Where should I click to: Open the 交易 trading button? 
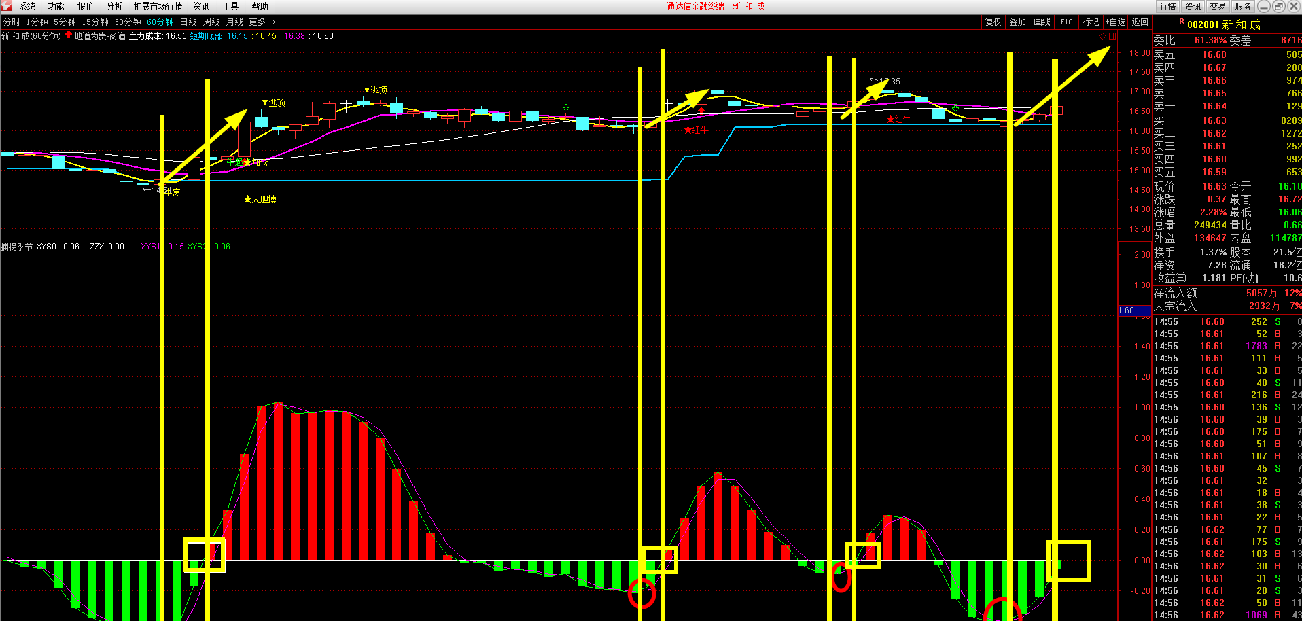(1218, 6)
